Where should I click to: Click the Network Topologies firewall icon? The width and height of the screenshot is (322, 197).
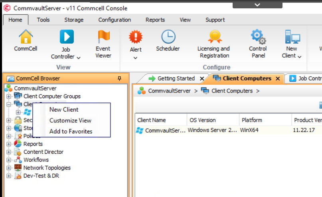pos(18,168)
